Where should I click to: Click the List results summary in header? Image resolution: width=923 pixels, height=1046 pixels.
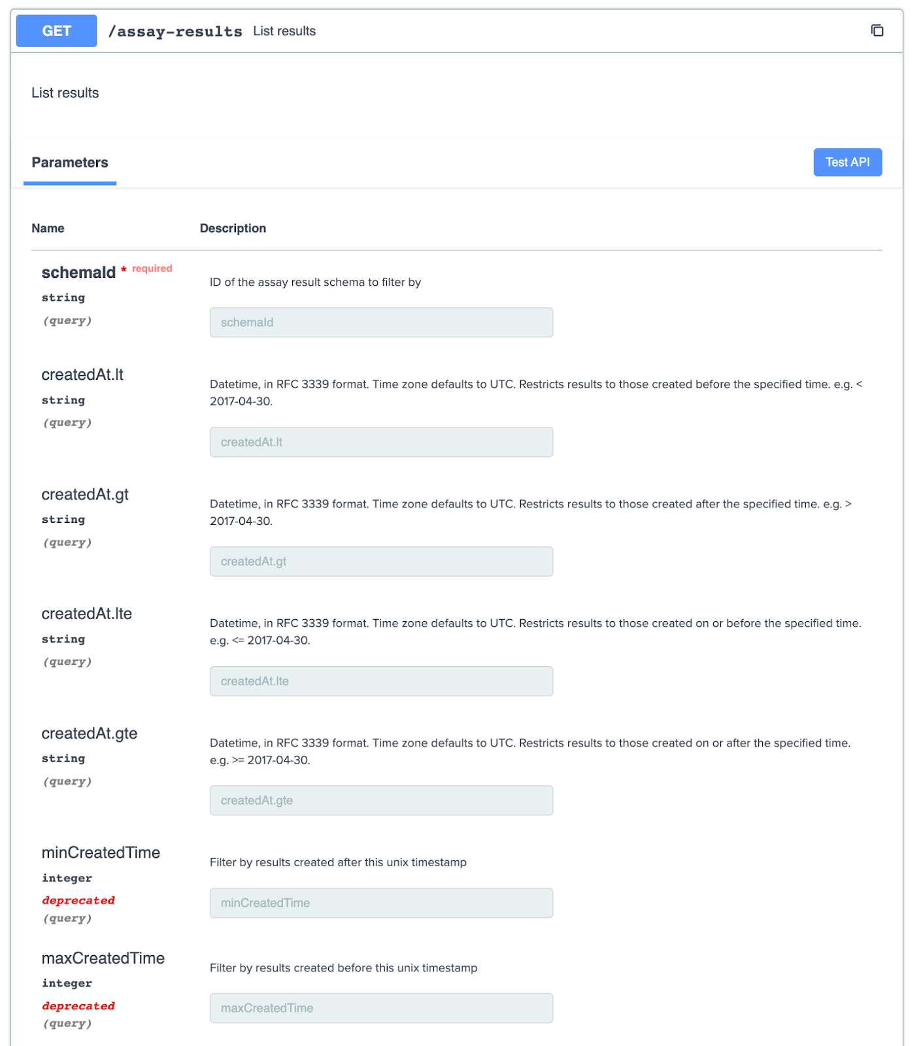pos(284,31)
